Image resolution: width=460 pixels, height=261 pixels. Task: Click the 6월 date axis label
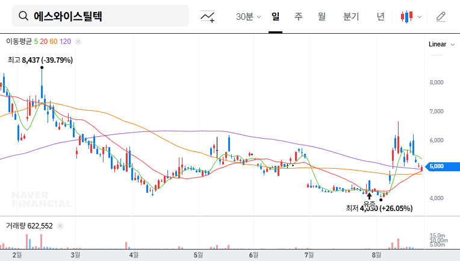pos(253,255)
